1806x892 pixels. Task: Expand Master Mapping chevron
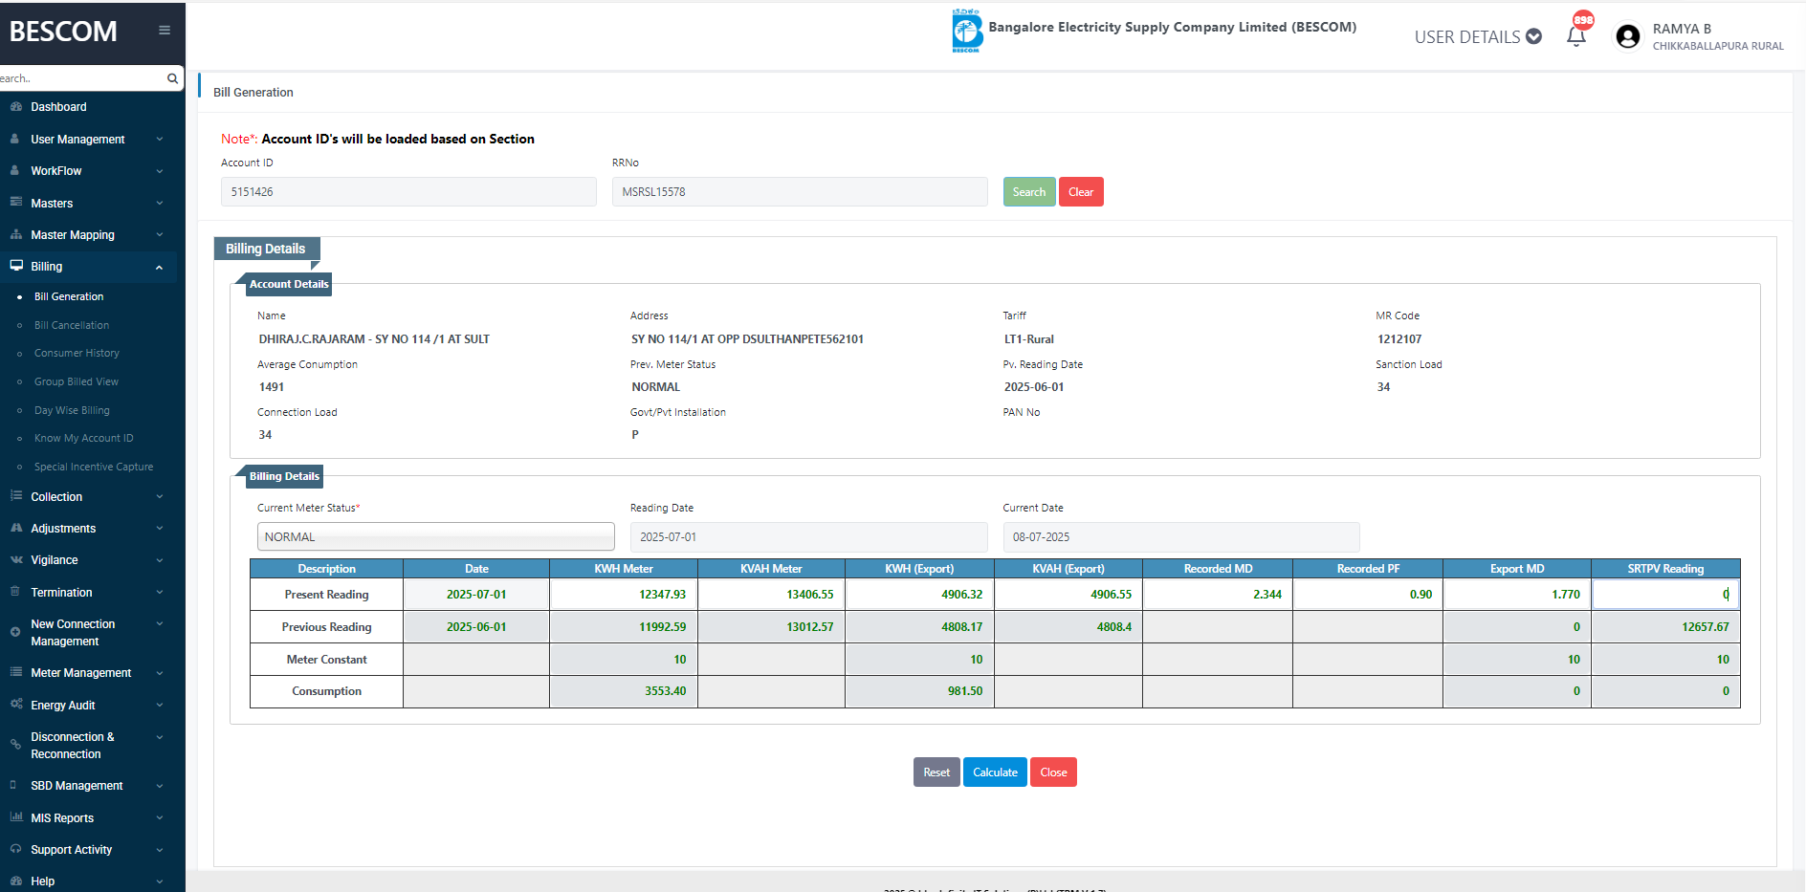160,234
